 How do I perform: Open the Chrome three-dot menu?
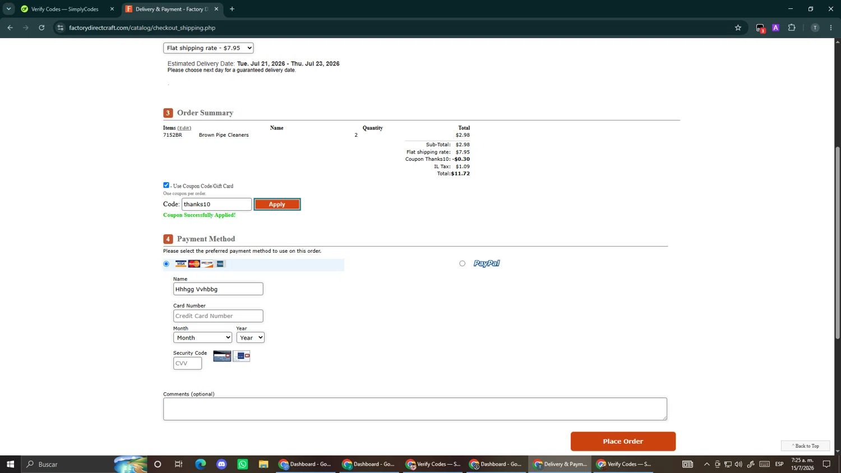pyautogui.click(x=831, y=27)
